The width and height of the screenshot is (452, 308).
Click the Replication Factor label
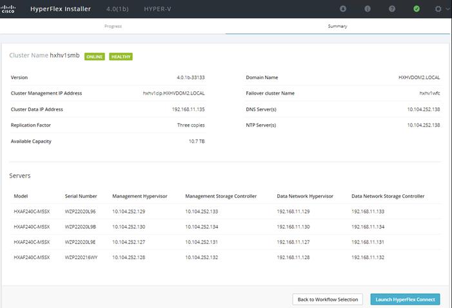(31, 125)
